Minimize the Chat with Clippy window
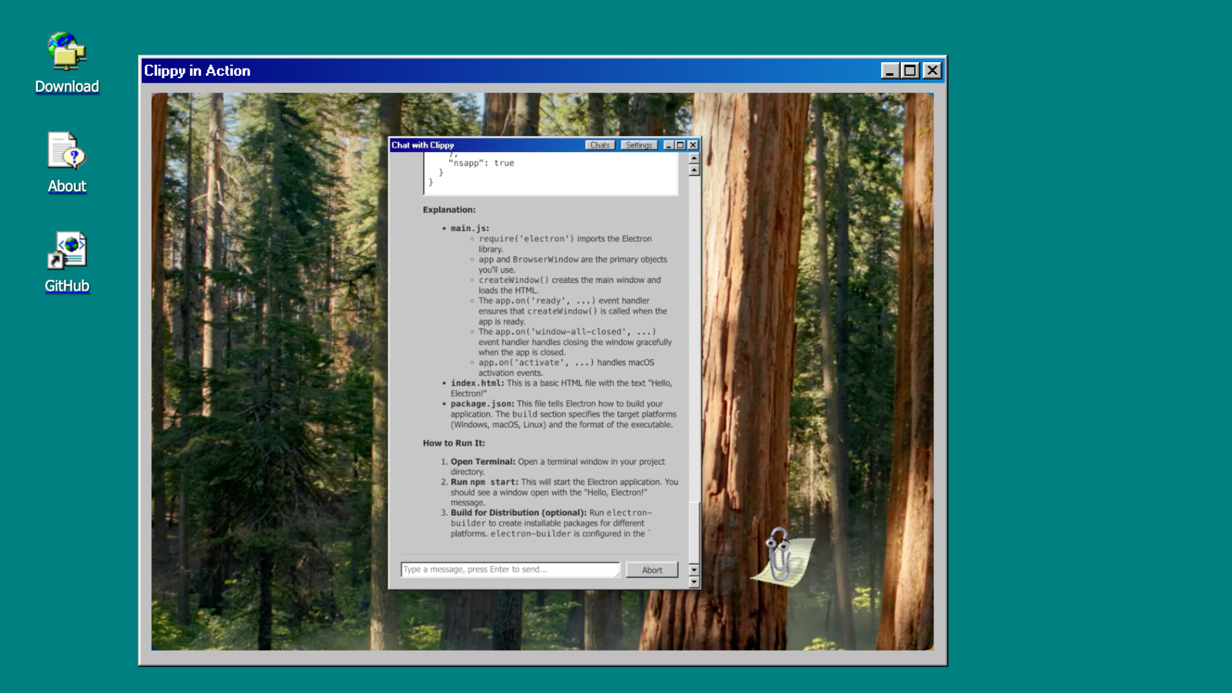 click(669, 145)
